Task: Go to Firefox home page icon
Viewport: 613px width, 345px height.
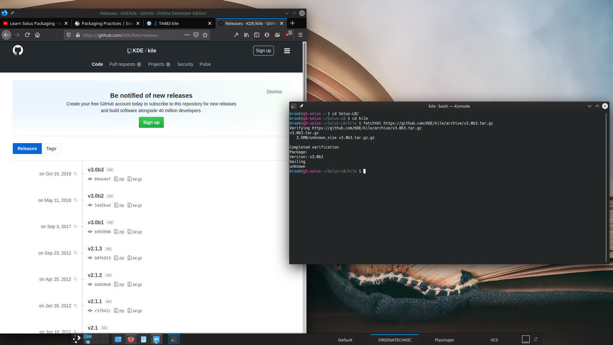Action: [37, 35]
